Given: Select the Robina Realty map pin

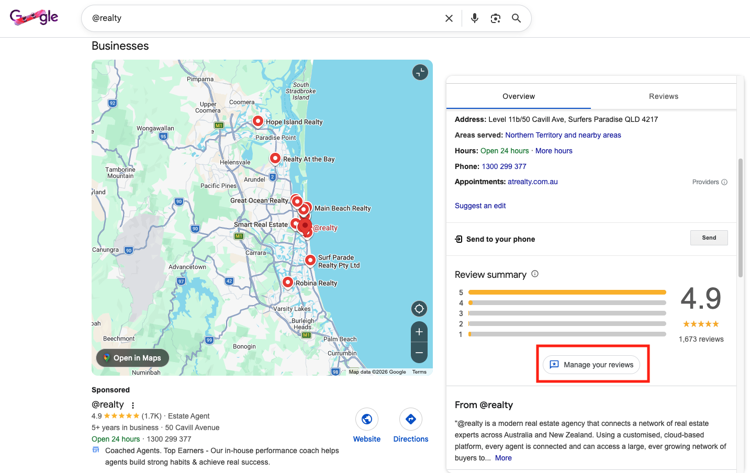Looking at the screenshot, I should (x=288, y=283).
